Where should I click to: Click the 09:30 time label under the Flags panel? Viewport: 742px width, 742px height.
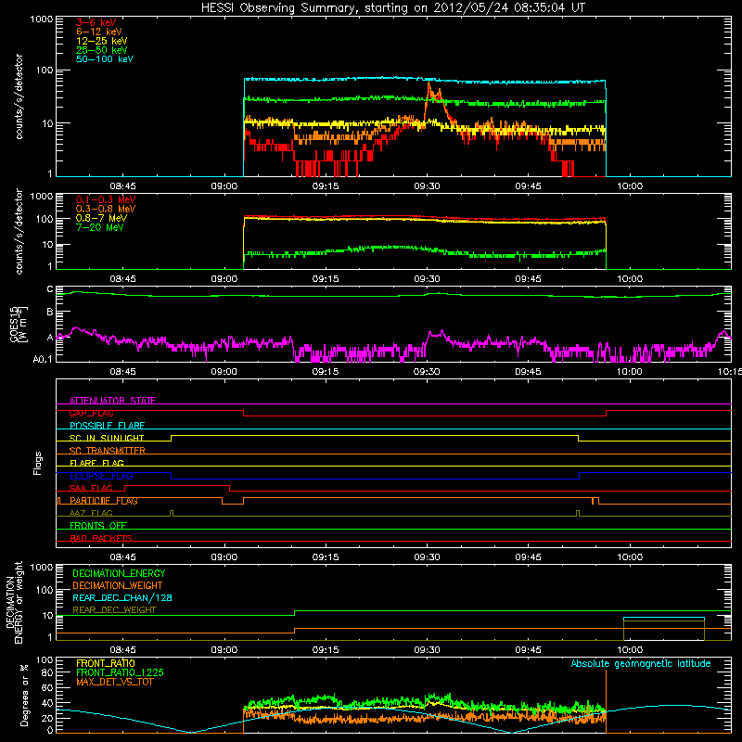[x=427, y=557]
